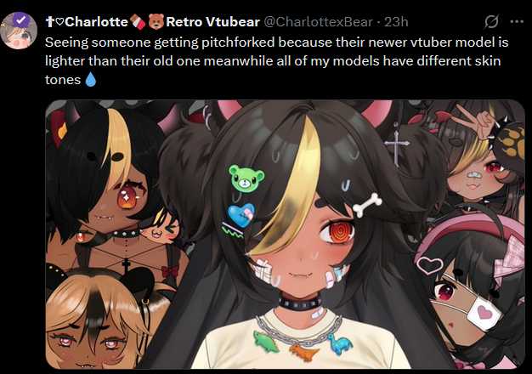This screenshot has width=532, height=374.
Task: Open the 23h timestamp link
Action: coord(396,22)
